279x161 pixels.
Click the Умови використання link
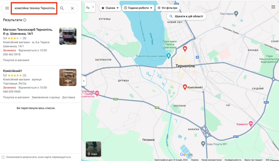(211, 160)
